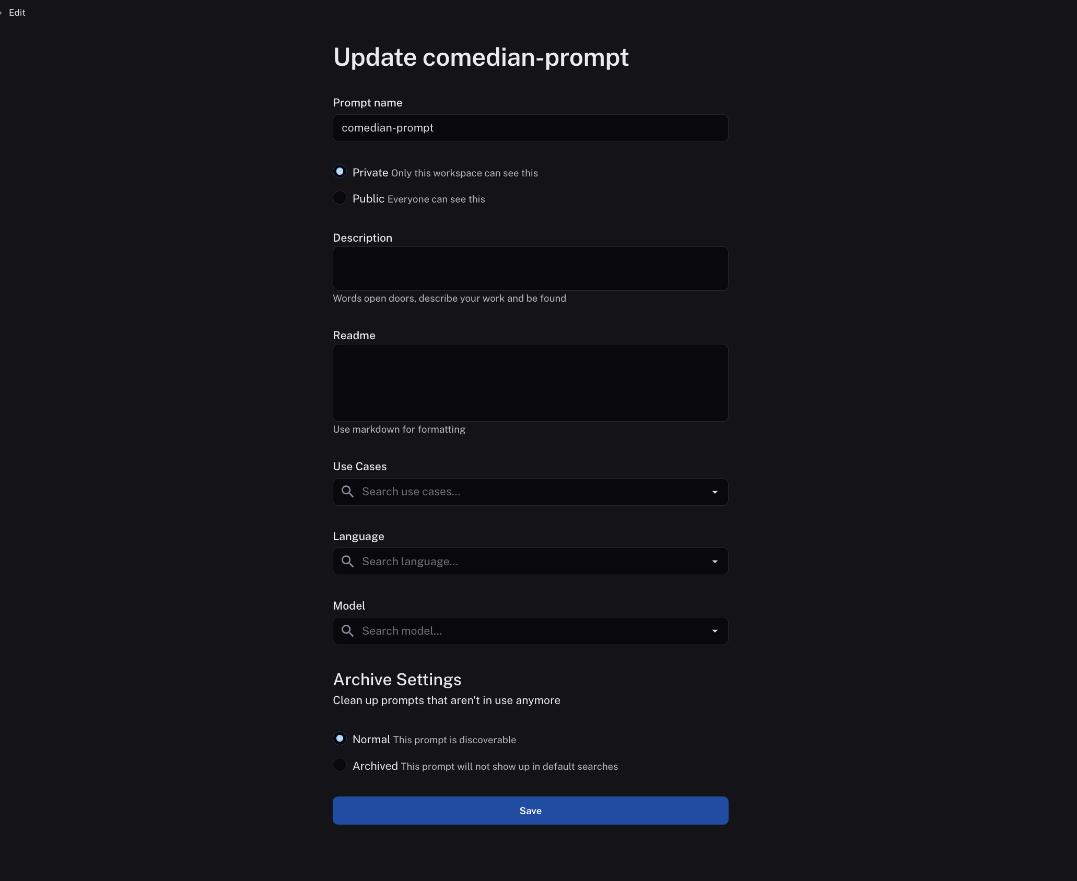This screenshot has height=881, width=1077.
Task: Choose the Normal archive setting
Action: point(340,739)
